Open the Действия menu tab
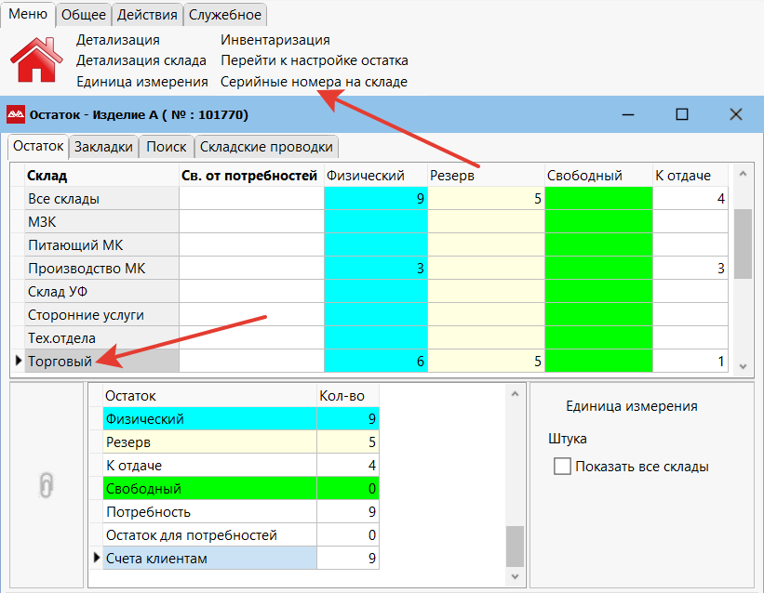This screenshot has height=593, width=764. pyautogui.click(x=147, y=15)
